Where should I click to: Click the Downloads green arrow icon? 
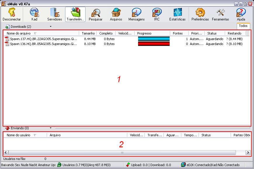tap(7, 27)
